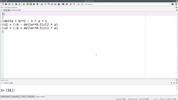This screenshot has height=100, width=178.
Task: Click the console vertical scrollbar
Action: tap(177, 88)
